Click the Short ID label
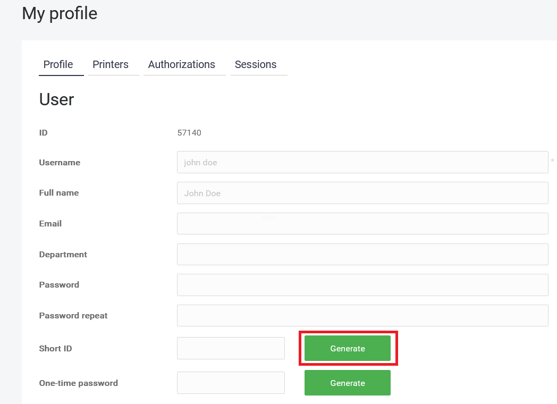 (x=55, y=348)
